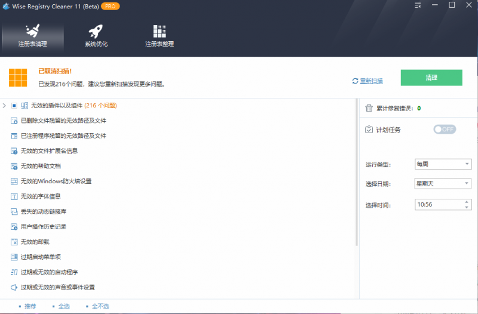Click speaker icon for 过期或无效的声音或事件设置
The width and height of the screenshot is (478, 314).
pos(14,288)
